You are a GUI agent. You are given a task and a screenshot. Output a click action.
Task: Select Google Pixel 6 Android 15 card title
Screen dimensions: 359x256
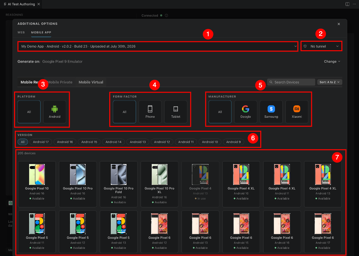(241, 238)
